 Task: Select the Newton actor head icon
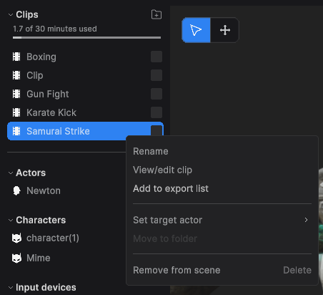click(16, 190)
